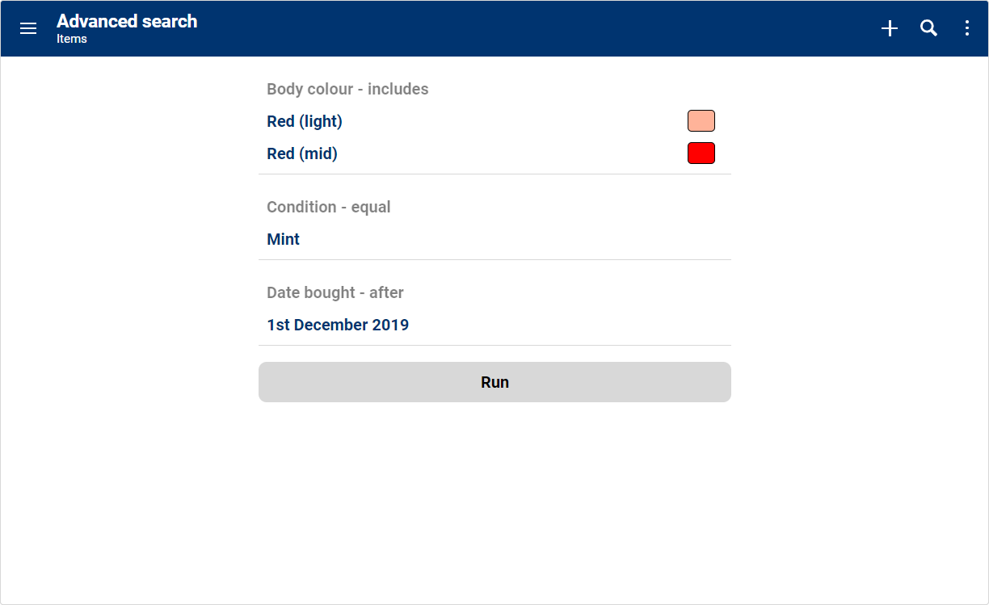The image size is (989, 605).
Task: Click the 'Date bought - after' heading
Action: pos(335,292)
